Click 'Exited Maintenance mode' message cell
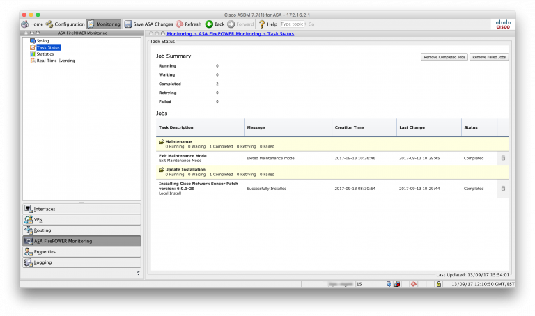Viewport: 535px width, 316px height. (x=270, y=158)
